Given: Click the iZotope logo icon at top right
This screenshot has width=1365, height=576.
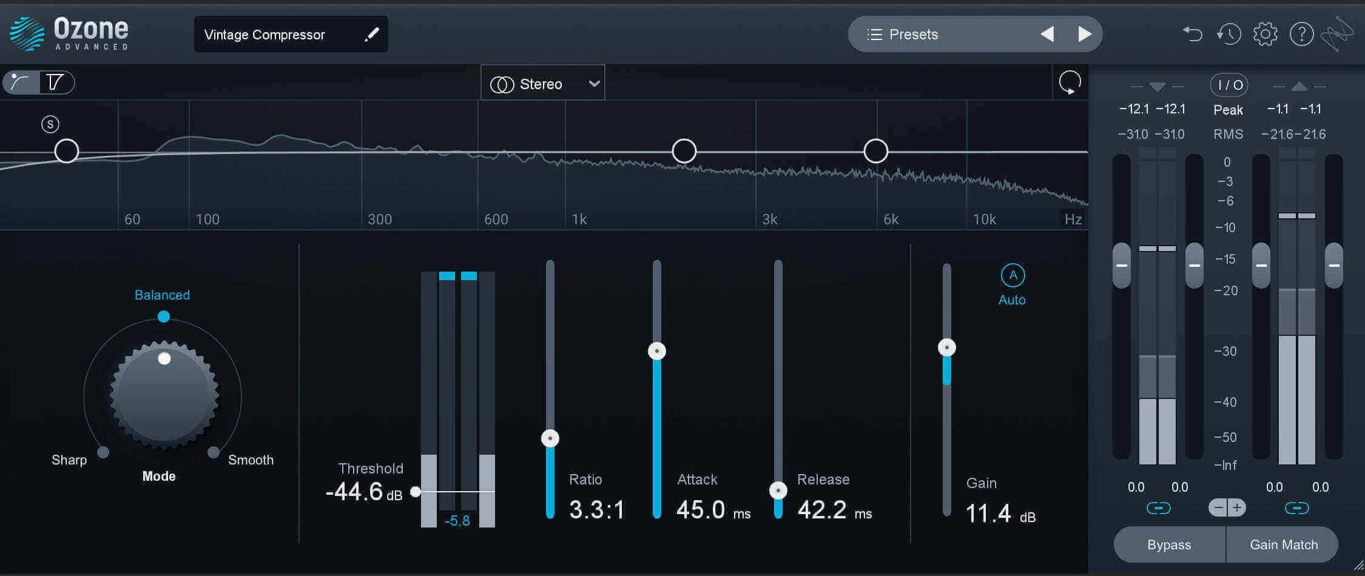Looking at the screenshot, I should coord(1336,33).
